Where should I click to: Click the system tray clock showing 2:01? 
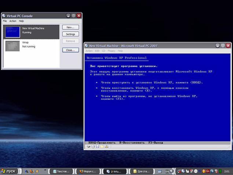[227, 171]
